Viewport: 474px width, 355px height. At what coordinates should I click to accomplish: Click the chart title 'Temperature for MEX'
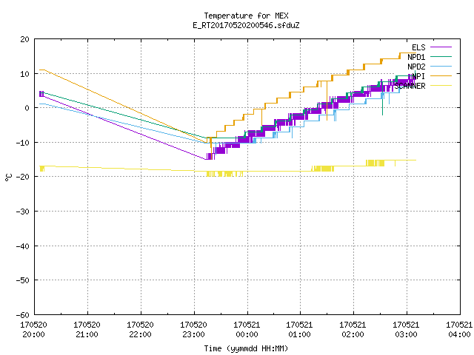pyautogui.click(x=246, y=16)
